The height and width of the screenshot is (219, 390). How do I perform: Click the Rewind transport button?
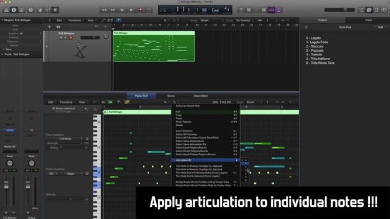104,10
